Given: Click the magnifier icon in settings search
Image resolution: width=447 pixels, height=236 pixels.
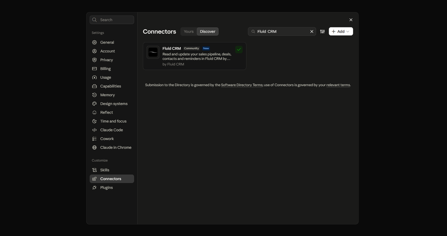Looking at the screenshot, I should point(95,20).
